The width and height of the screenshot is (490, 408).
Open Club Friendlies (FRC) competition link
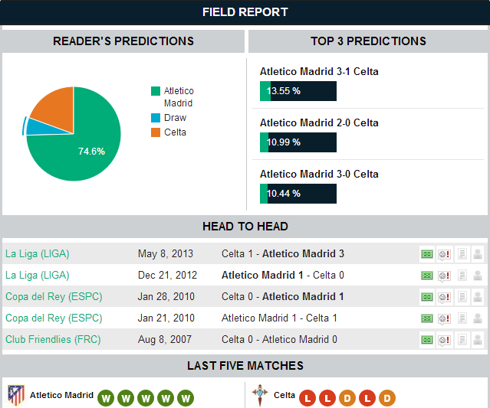pyautogui.click(x=53, y=339)
